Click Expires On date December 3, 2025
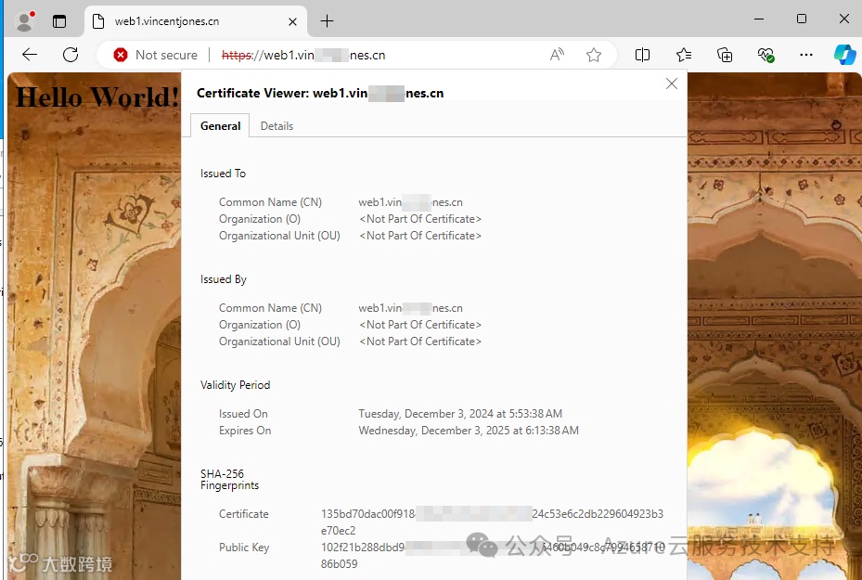This screenshot has height=580, width=862. (x=469, y=430)
